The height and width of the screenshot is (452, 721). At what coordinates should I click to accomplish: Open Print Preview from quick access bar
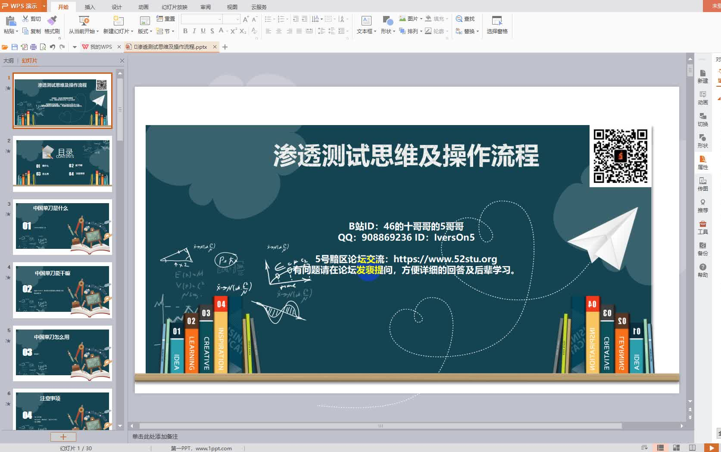[43, 47]
